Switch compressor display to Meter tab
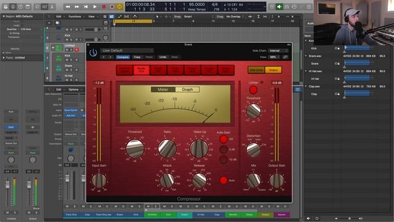 tap(163, 89)
